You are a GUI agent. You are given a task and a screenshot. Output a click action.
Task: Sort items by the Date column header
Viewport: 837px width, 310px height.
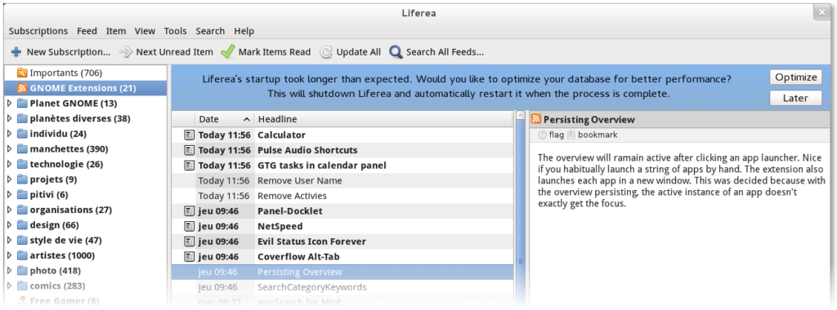click(224, 119)
